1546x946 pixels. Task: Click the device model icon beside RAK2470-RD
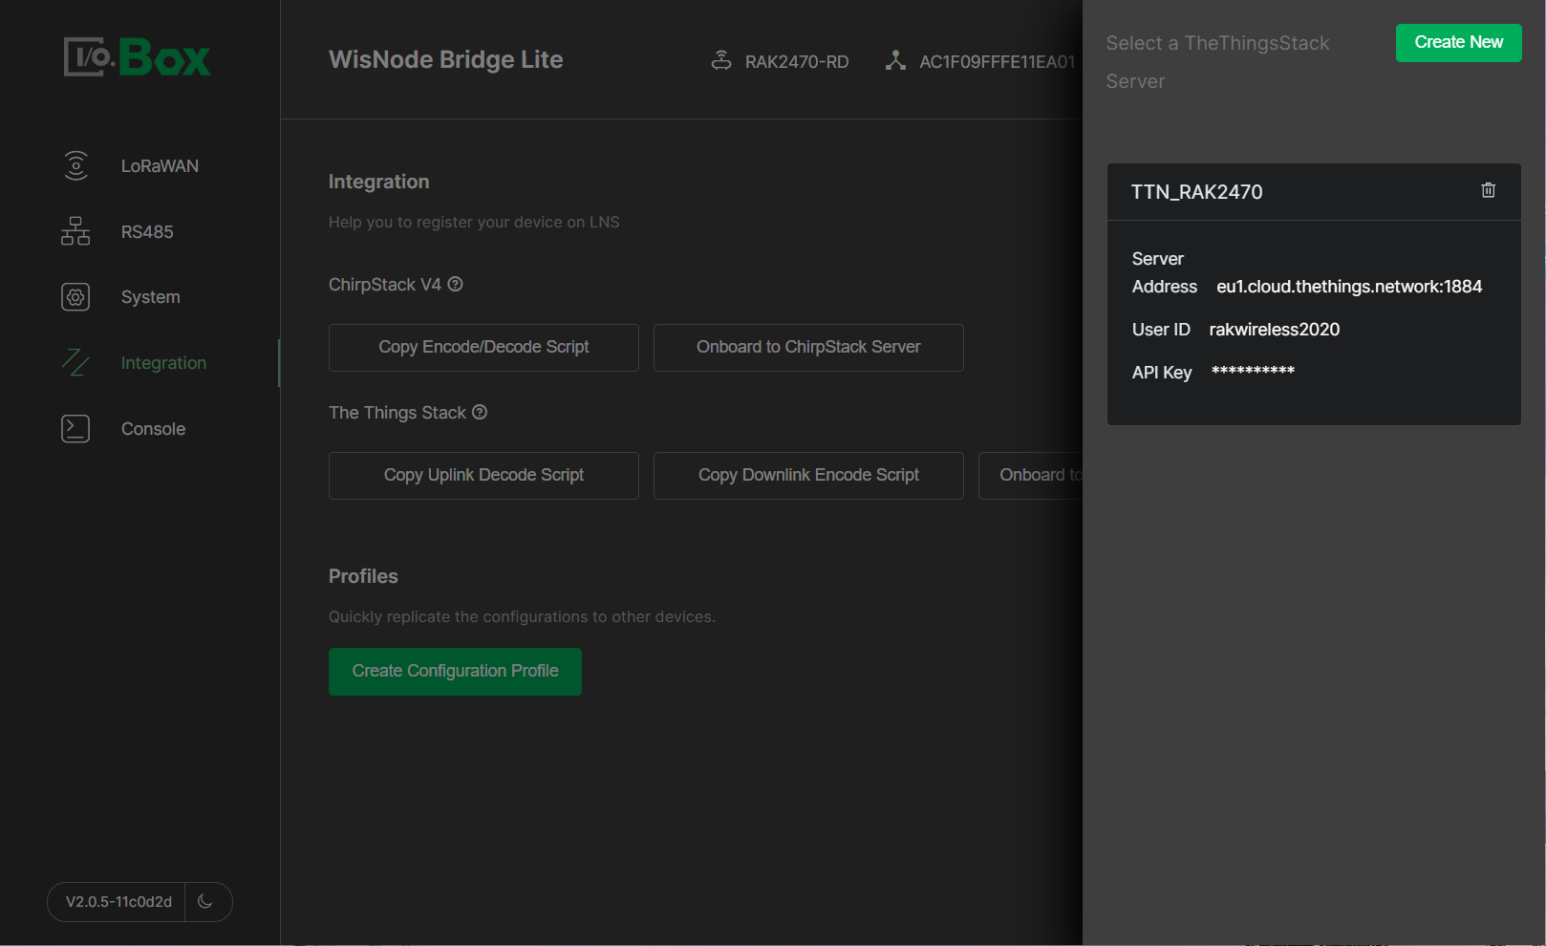721,60
